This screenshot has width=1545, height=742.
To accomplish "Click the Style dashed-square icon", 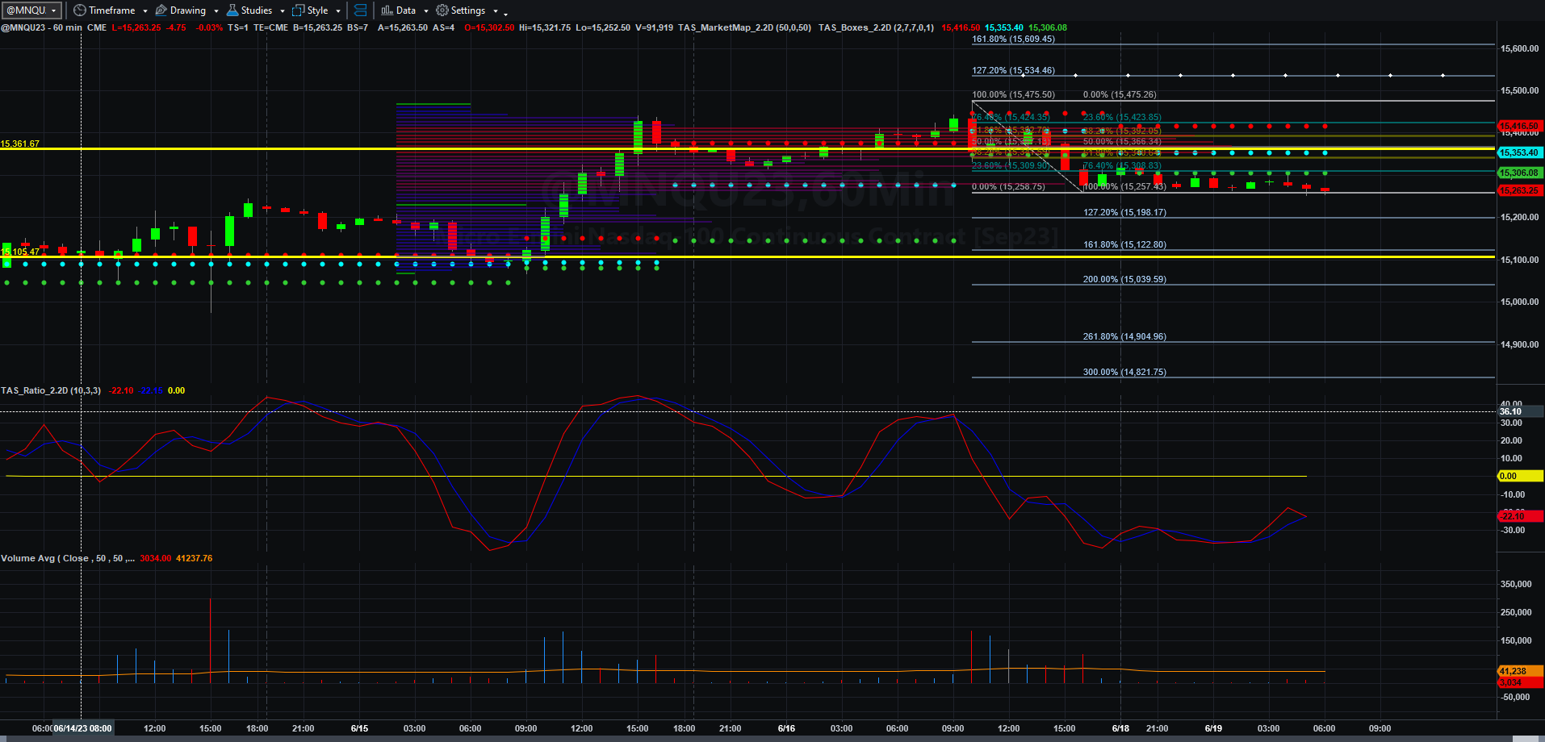I will (299, 10).
